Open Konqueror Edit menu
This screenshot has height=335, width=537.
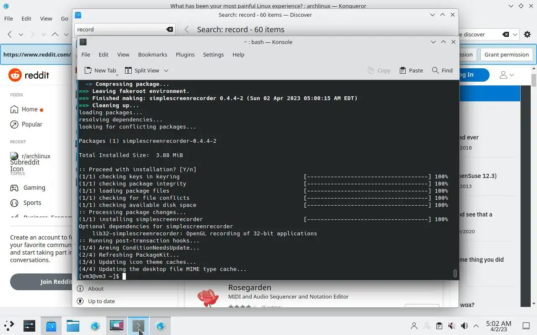(26, 18)
